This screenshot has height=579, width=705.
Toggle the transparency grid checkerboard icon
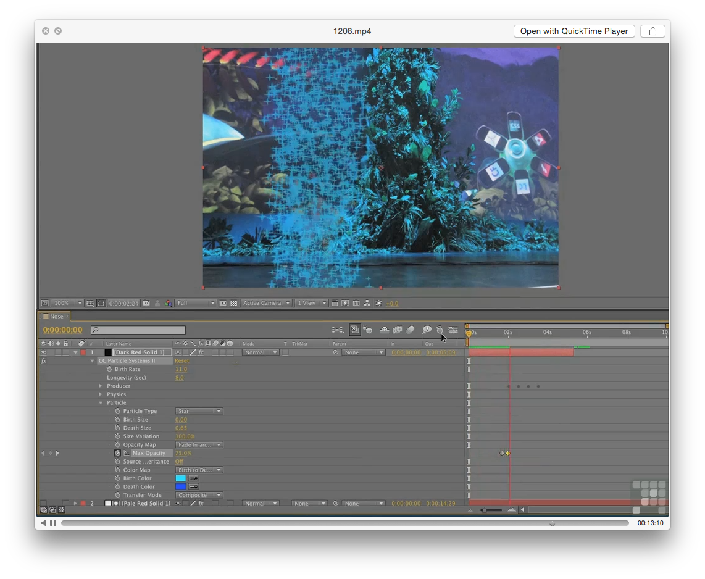tap(234, 304)
